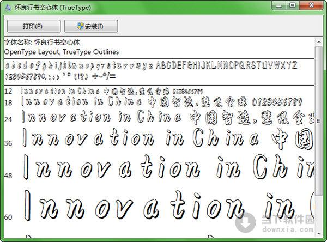This screenshot has width=327, height=242.
Task: Maximize the font preview window
Action: pos(293,5)
